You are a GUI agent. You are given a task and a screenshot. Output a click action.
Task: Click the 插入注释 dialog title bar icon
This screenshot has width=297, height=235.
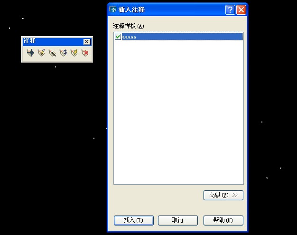tap(113, 9)
